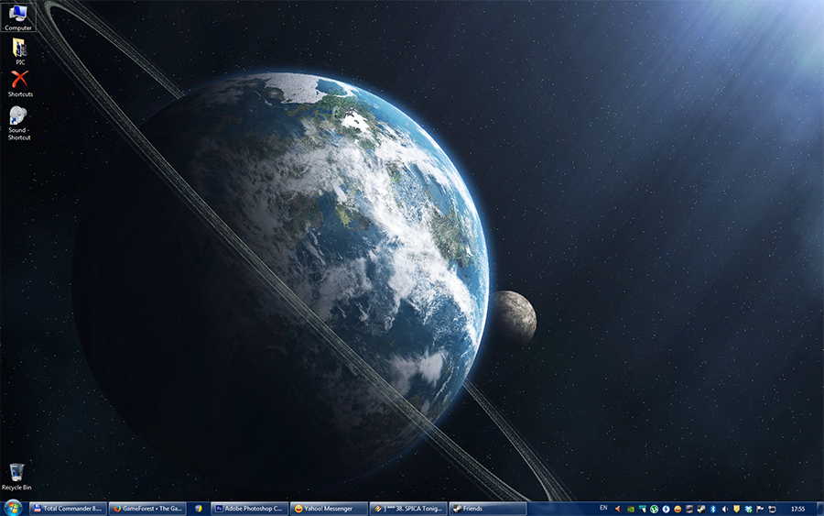This screenshot has width=824, height=516.
Task: Open the Steam tray icon
Action: 701,510
